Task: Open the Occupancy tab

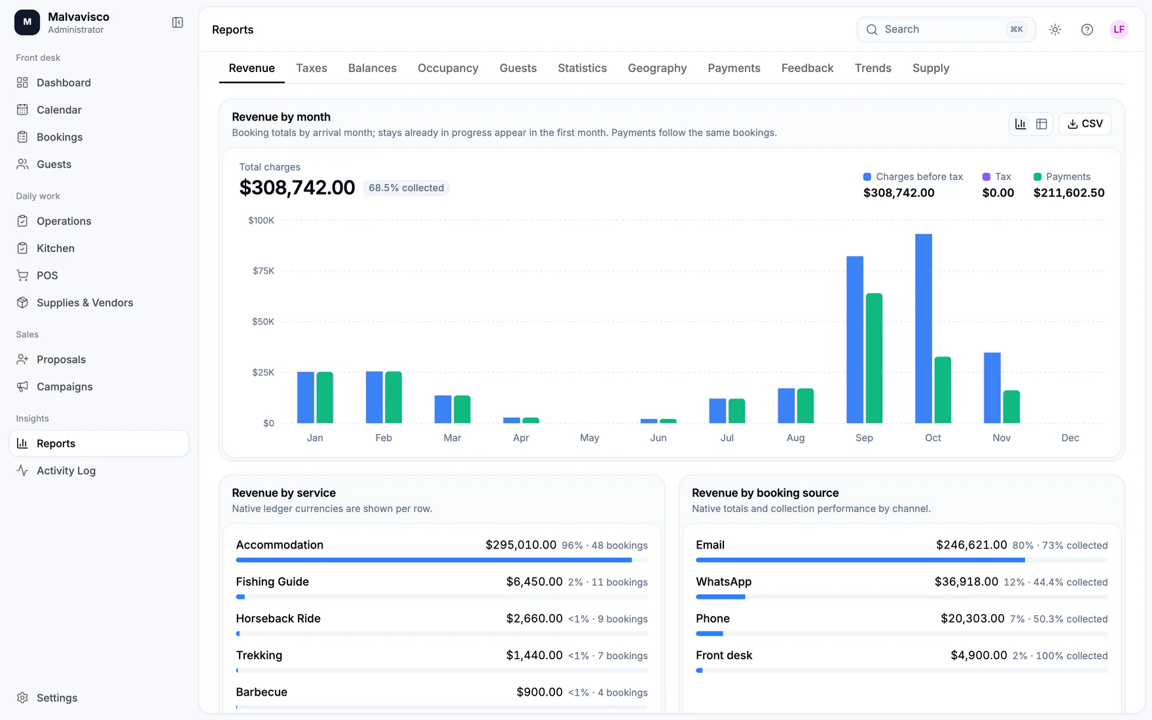Action: coord(448,68)
